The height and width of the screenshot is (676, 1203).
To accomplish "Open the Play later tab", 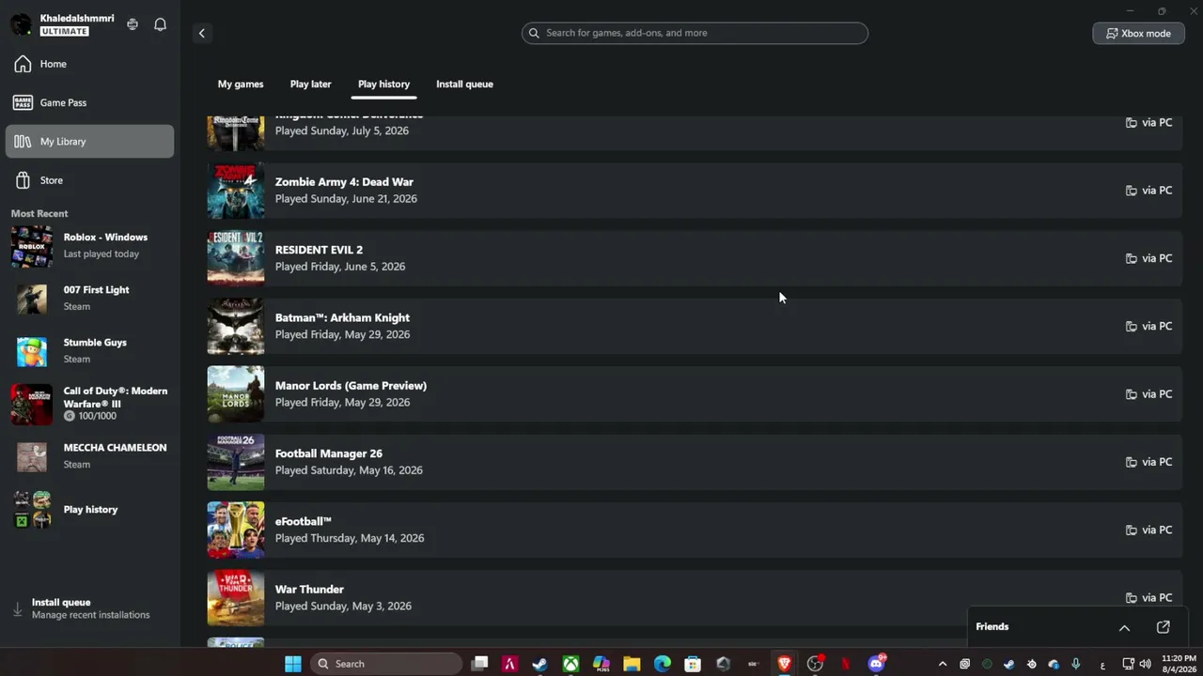I will [310, 84].
